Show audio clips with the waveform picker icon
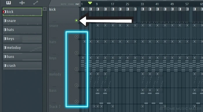This screenshot has height=112, width=203. [x=22, y=3]
